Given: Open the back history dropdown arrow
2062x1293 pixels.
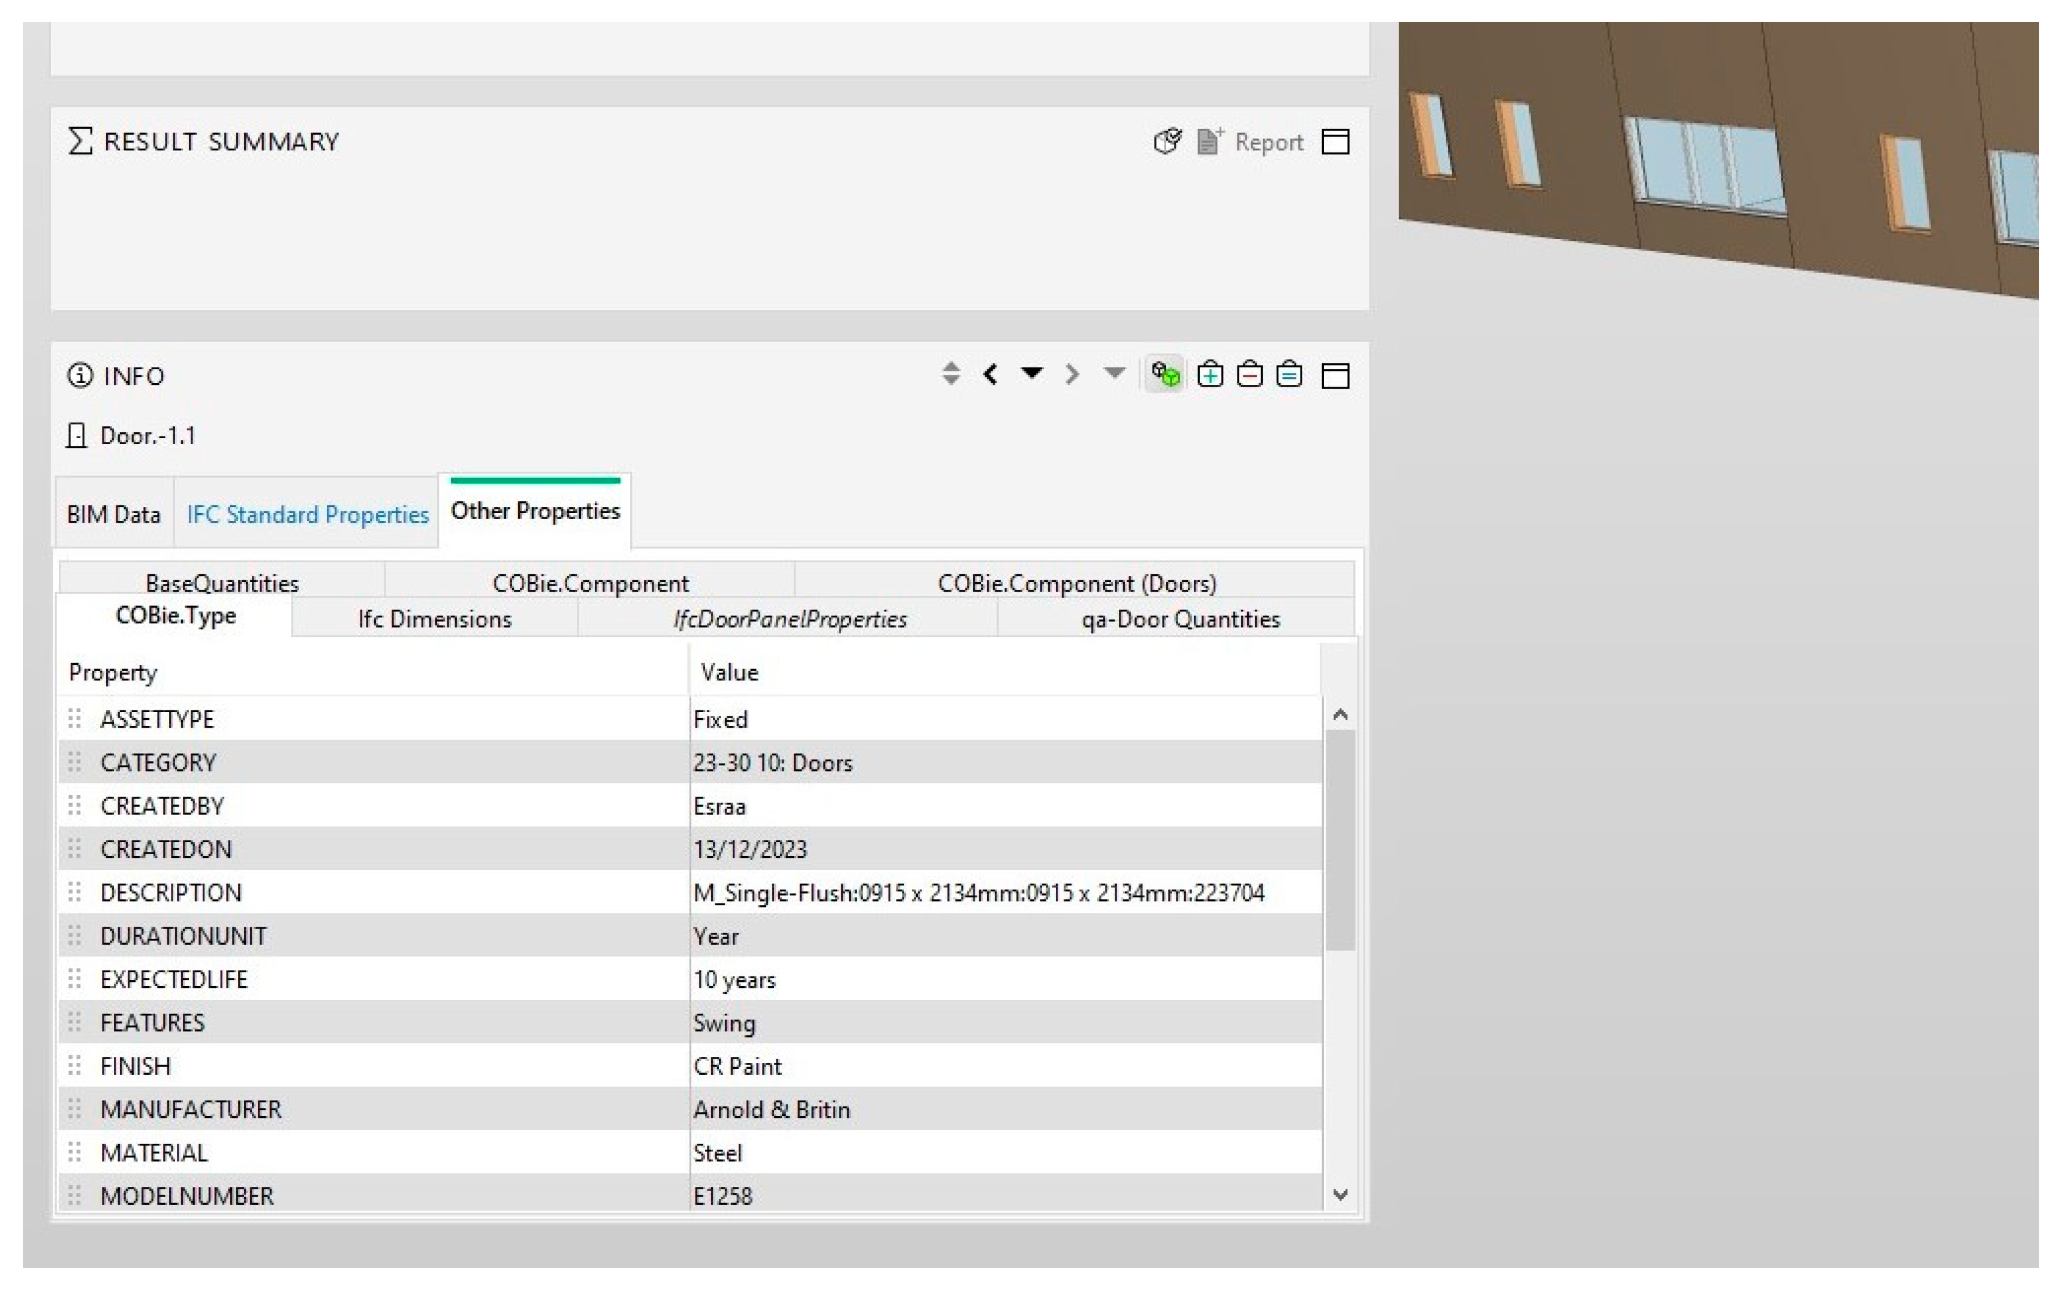Looking at the screenshot, I should pyautogui.click(x=1031, y=373).
